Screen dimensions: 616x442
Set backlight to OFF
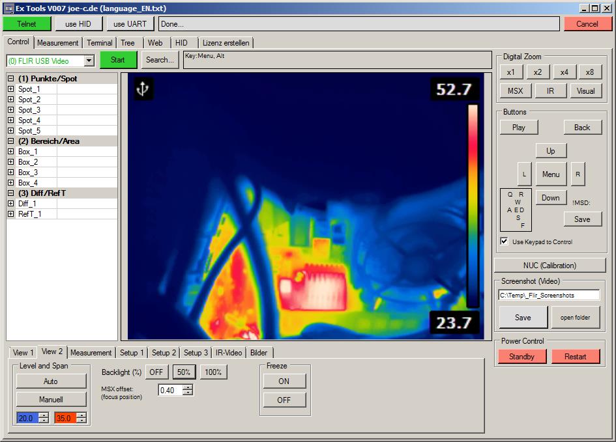click(x=155, y=372)
